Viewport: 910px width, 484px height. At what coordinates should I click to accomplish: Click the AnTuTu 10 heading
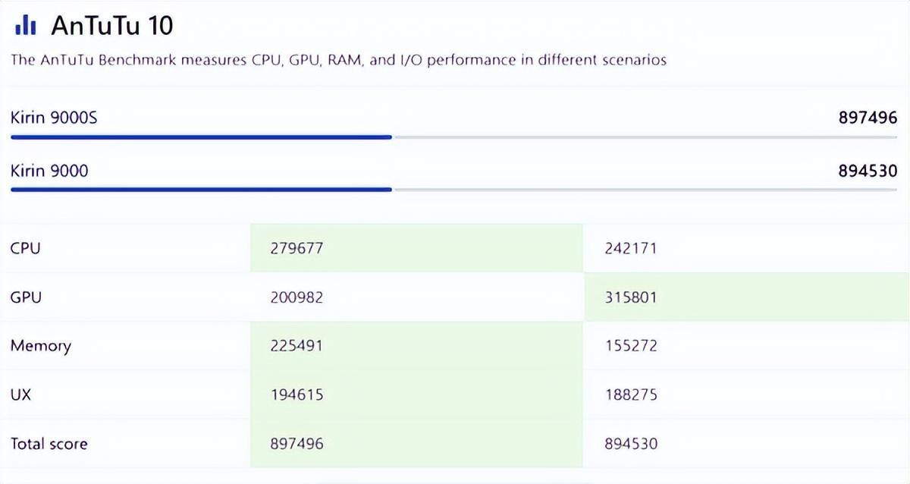click(112, 27)
